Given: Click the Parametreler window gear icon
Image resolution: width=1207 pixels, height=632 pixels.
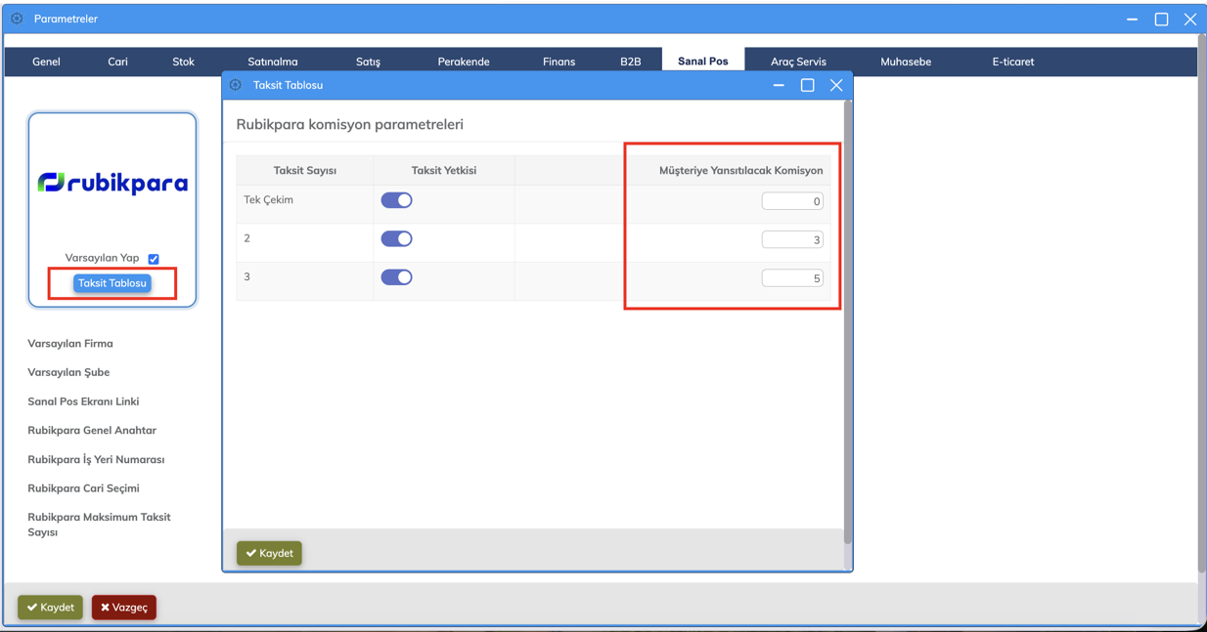Looking at the screenshot, I should pyautogui.click(x=17, y=19).
